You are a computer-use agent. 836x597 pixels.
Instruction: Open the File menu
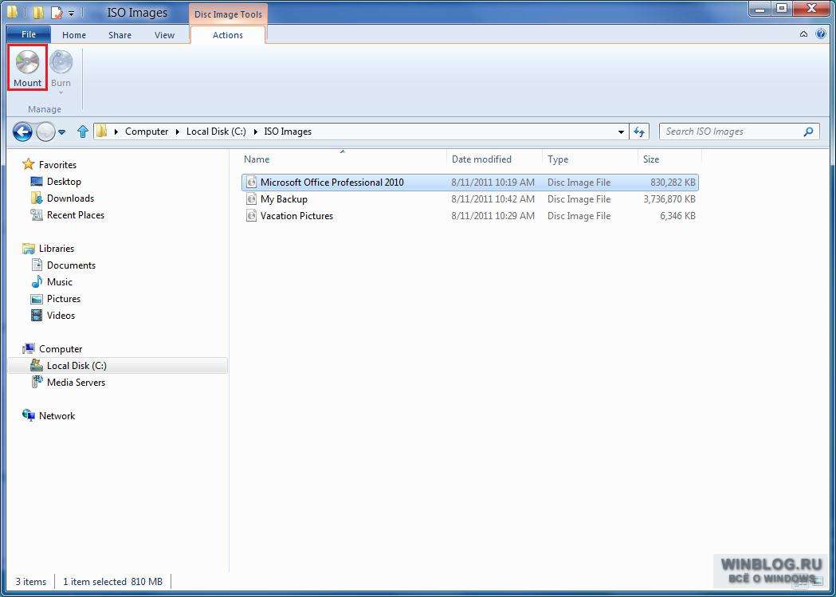click(28, 34)
